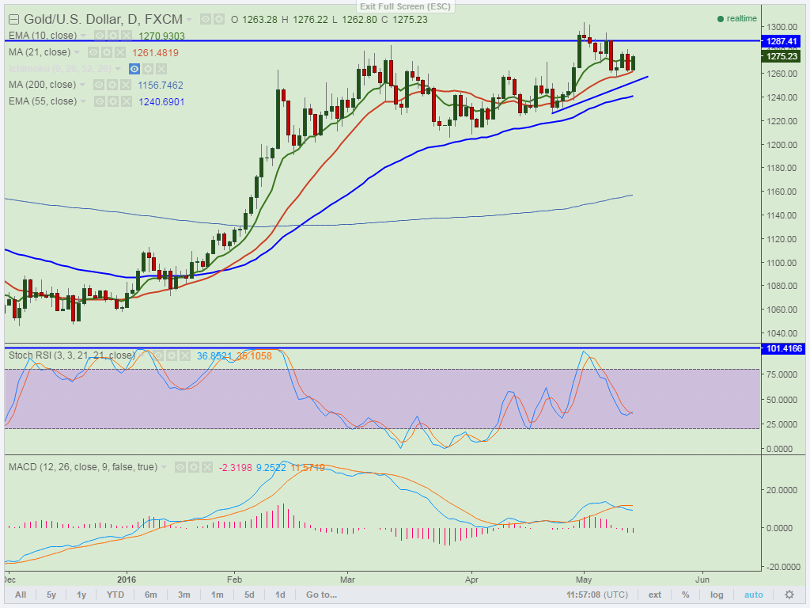Remove the Ichimoku indicator

click(161, 69)
